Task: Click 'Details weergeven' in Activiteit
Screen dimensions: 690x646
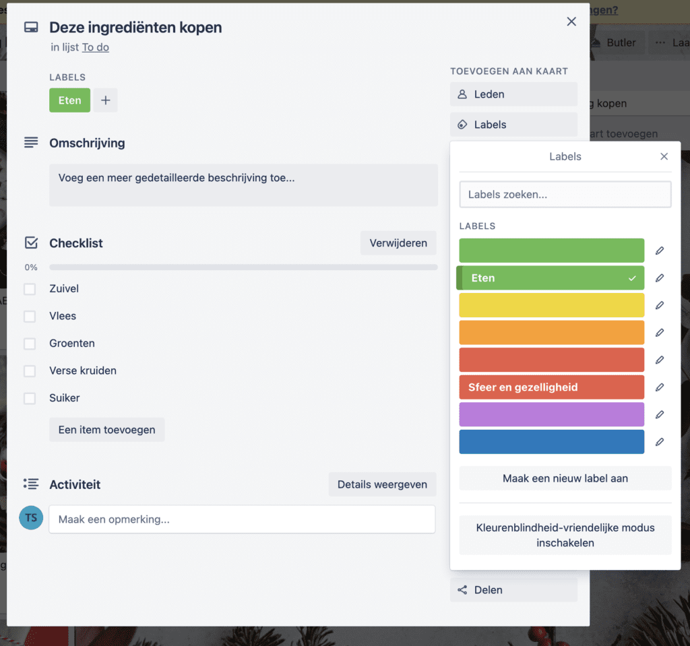Action: coord(382,484)
